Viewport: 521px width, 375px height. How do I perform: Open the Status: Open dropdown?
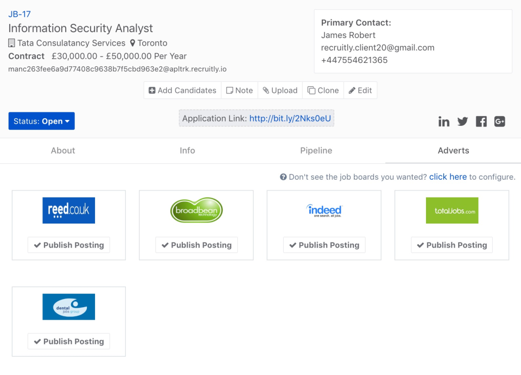point(41,120)
